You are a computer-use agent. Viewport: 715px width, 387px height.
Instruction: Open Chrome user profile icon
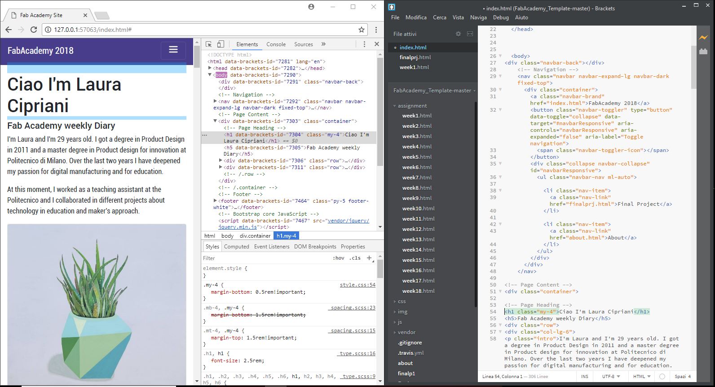pos(311,7)
